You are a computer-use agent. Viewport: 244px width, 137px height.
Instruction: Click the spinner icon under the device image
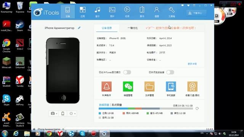(x=71, y=113)
